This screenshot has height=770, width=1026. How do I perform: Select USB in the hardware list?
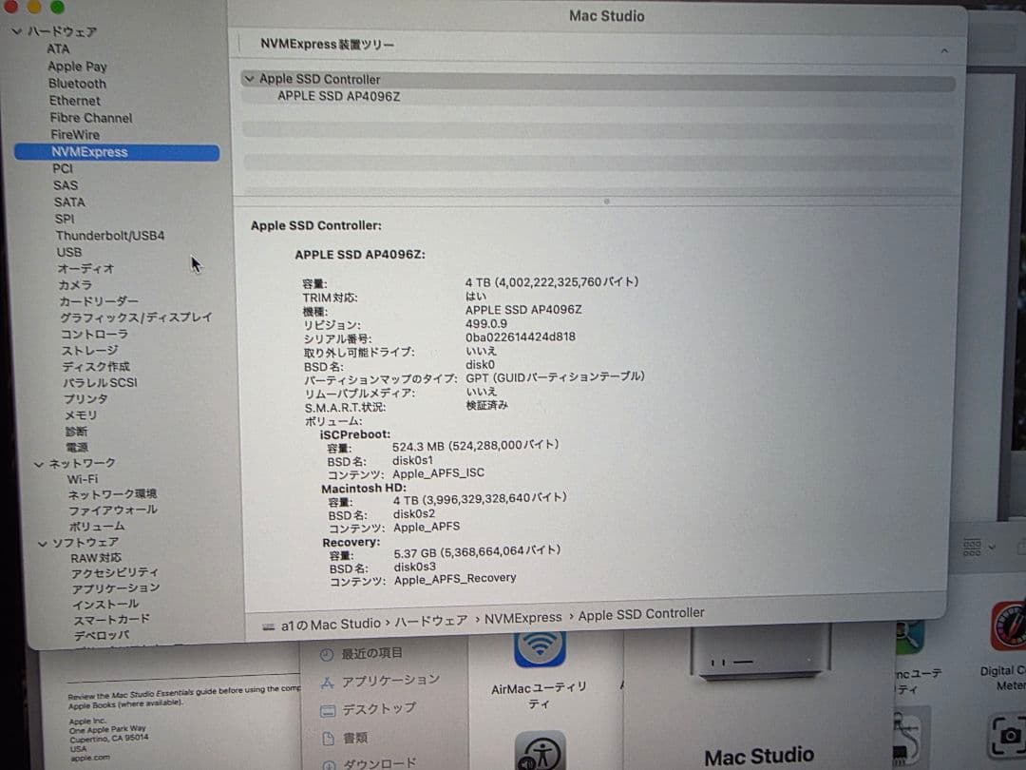click(68, 252)
